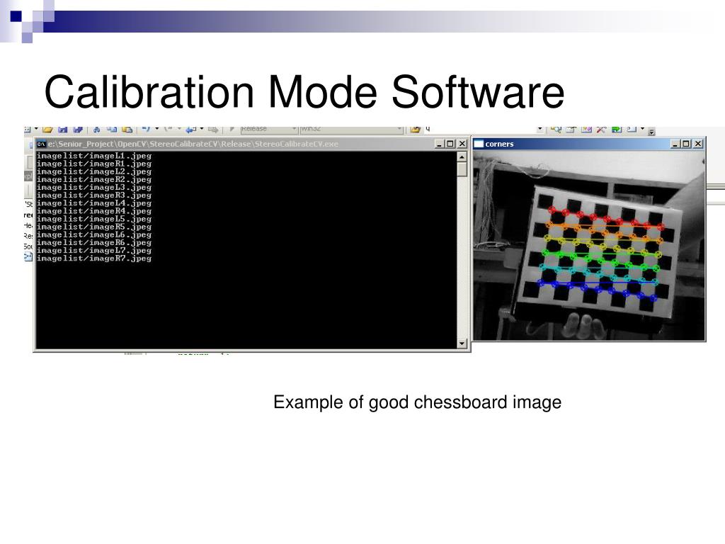This screenshot has height=544, width=725.
Task: Click the "Calibration Mode Software" slide title
Action: coord(304,92)
